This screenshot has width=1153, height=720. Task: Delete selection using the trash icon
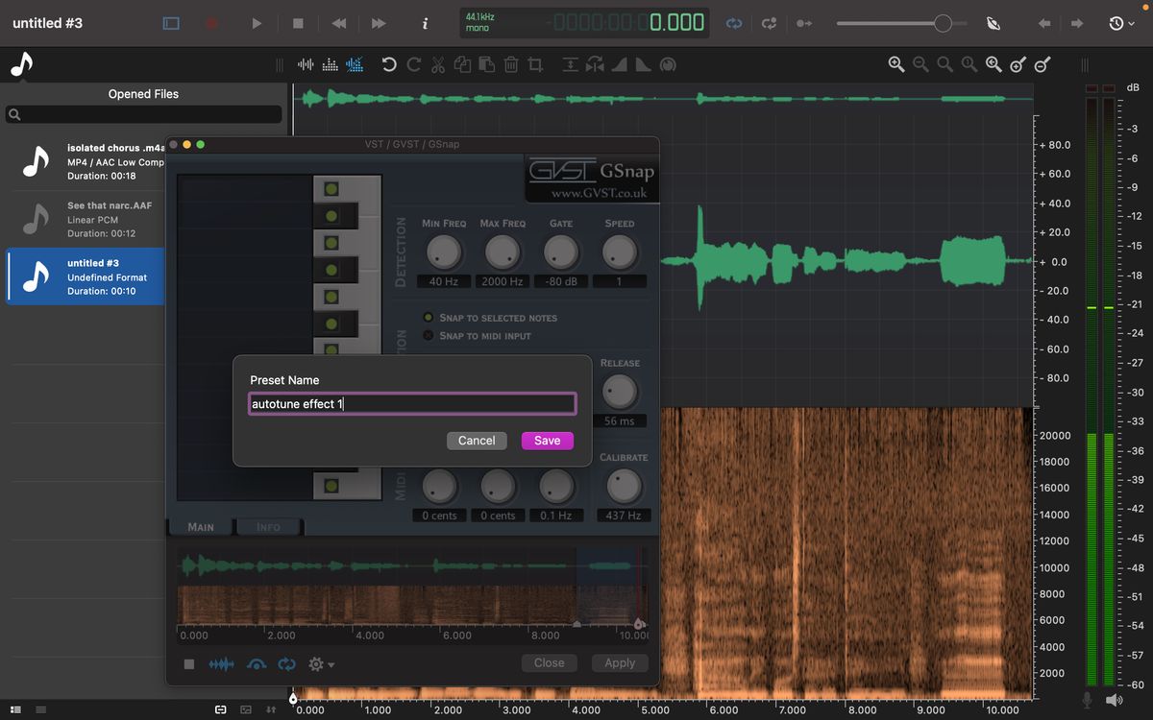click(510, 63)
